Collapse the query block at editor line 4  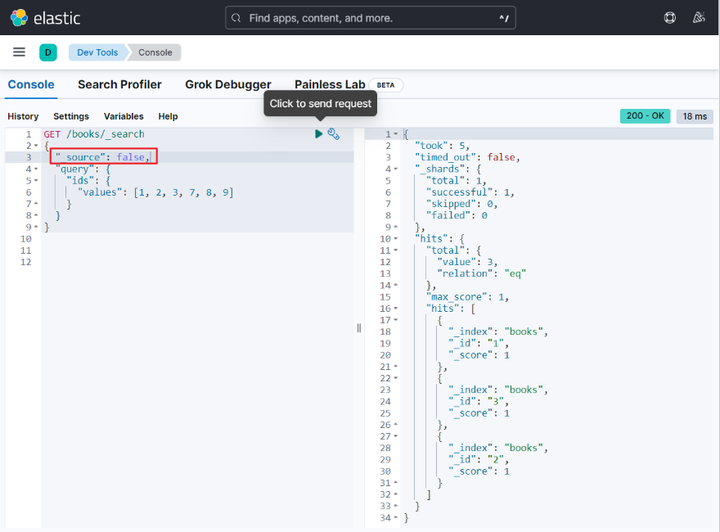click(x=36, y=169)
